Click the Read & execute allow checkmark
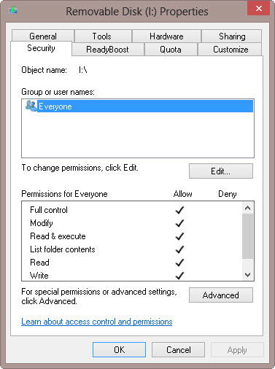The height and width of the screenshot is (369, 275). pos(179,236)
